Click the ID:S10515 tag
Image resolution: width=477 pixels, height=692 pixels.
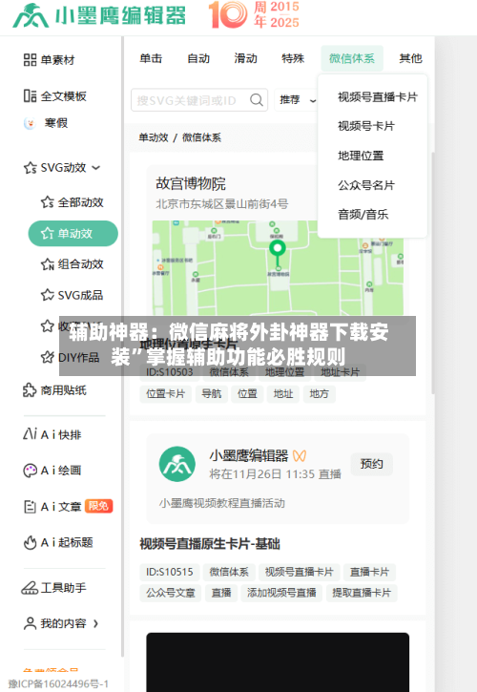170,572
